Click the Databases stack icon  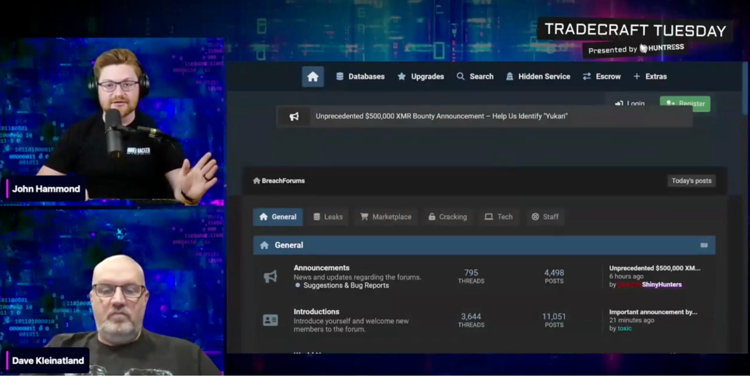tap(340, 77)
